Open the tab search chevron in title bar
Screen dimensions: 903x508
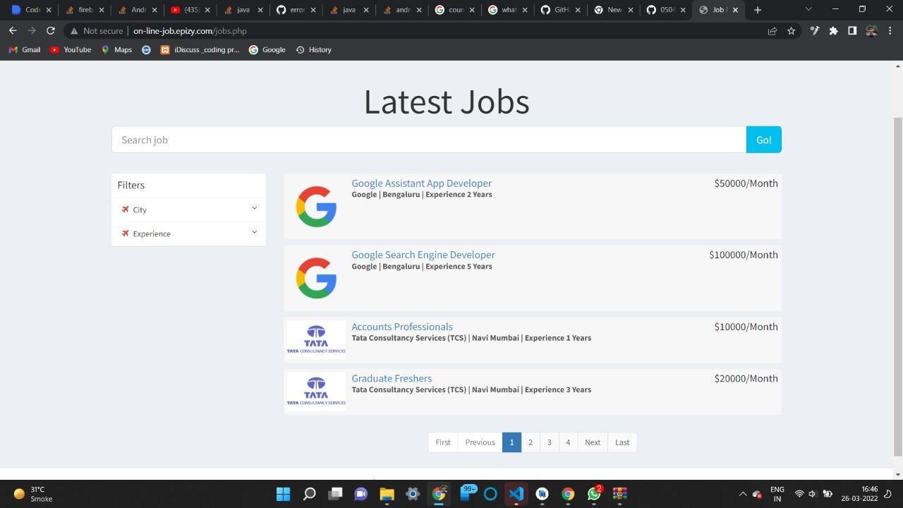(808, 9)
